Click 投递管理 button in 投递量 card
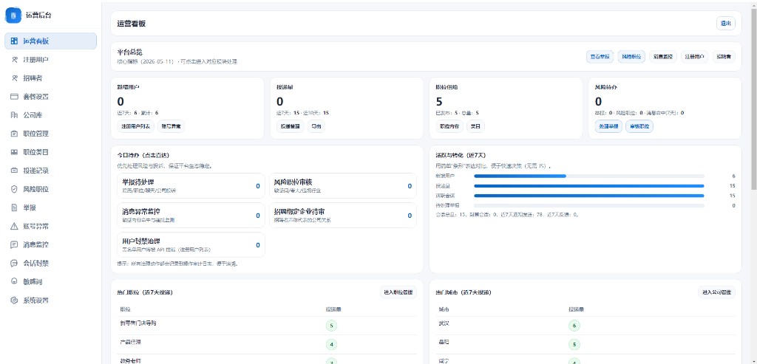This screenshot has width=757, height=364. [290, 126]
